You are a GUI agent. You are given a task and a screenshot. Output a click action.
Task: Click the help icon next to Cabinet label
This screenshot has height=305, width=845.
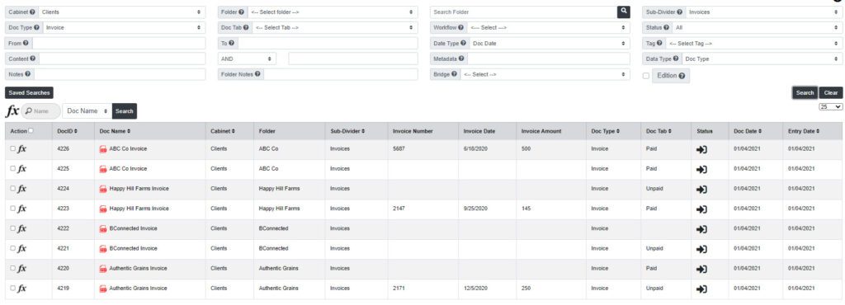[32, 12]
